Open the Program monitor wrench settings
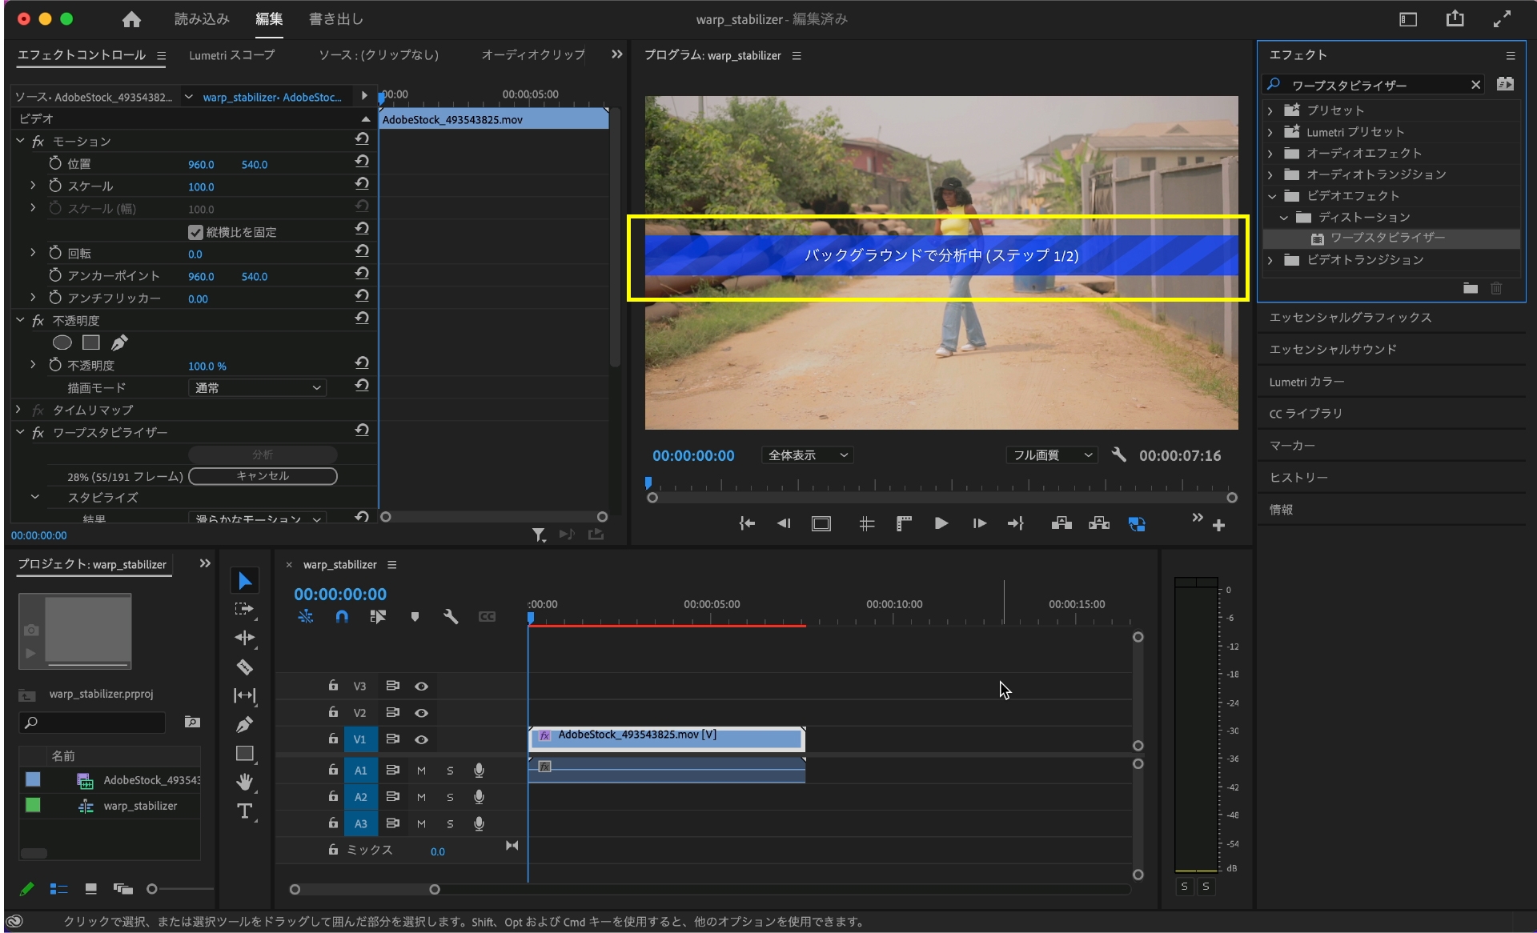The width and height of the screenshot is (1537, 933). (1118, 454)
